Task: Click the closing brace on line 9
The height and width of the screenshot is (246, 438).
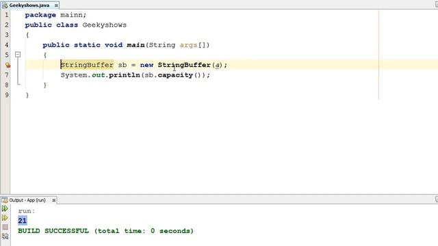Action: point(27,95)
